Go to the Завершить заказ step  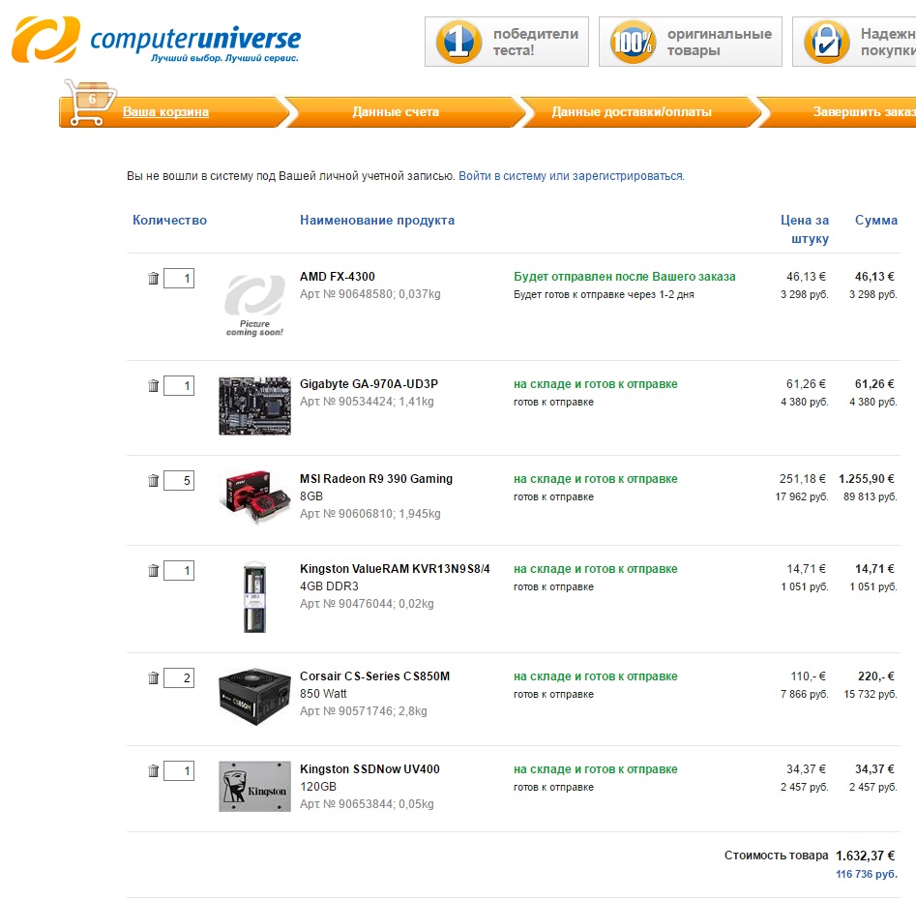point(864,111)
